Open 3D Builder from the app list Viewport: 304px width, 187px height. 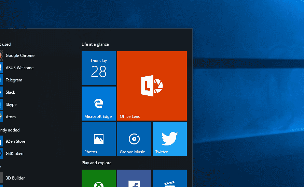(15, 178)
